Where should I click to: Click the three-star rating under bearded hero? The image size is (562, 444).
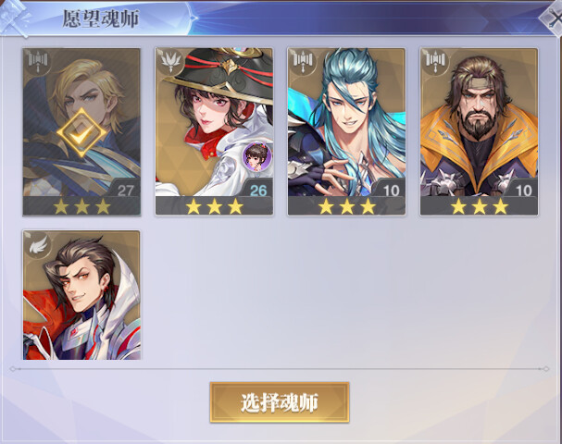[x=480, y=206]
